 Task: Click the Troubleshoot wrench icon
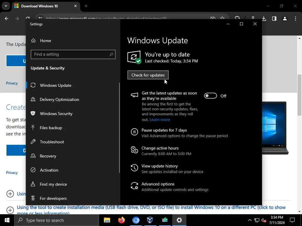click(x=33, y=142)
